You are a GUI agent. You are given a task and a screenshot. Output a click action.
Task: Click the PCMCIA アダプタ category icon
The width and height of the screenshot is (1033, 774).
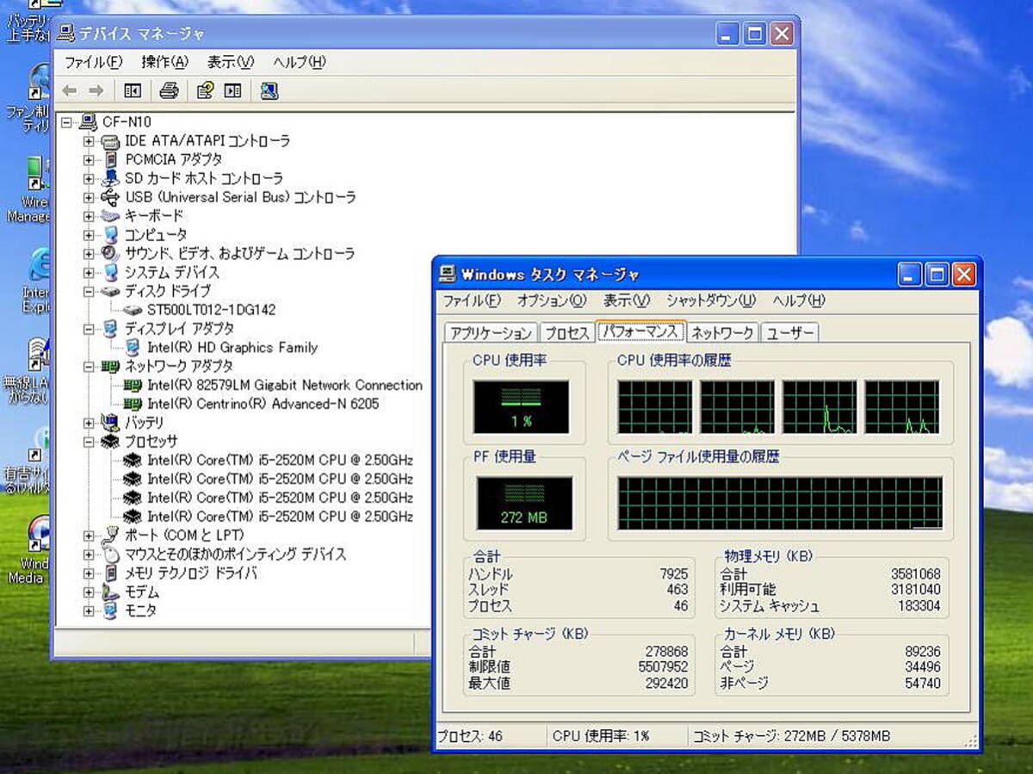point(110,159)
